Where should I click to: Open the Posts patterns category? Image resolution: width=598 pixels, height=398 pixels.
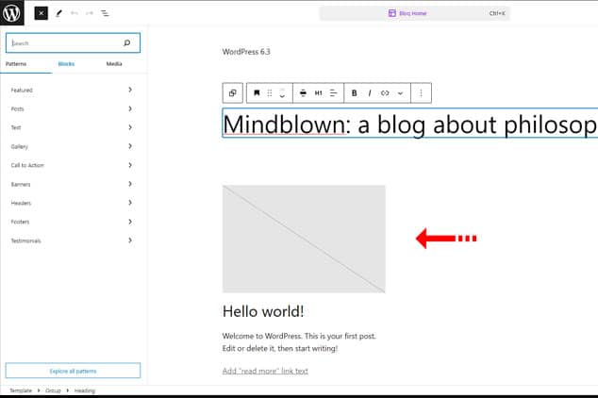pos(73,108)
